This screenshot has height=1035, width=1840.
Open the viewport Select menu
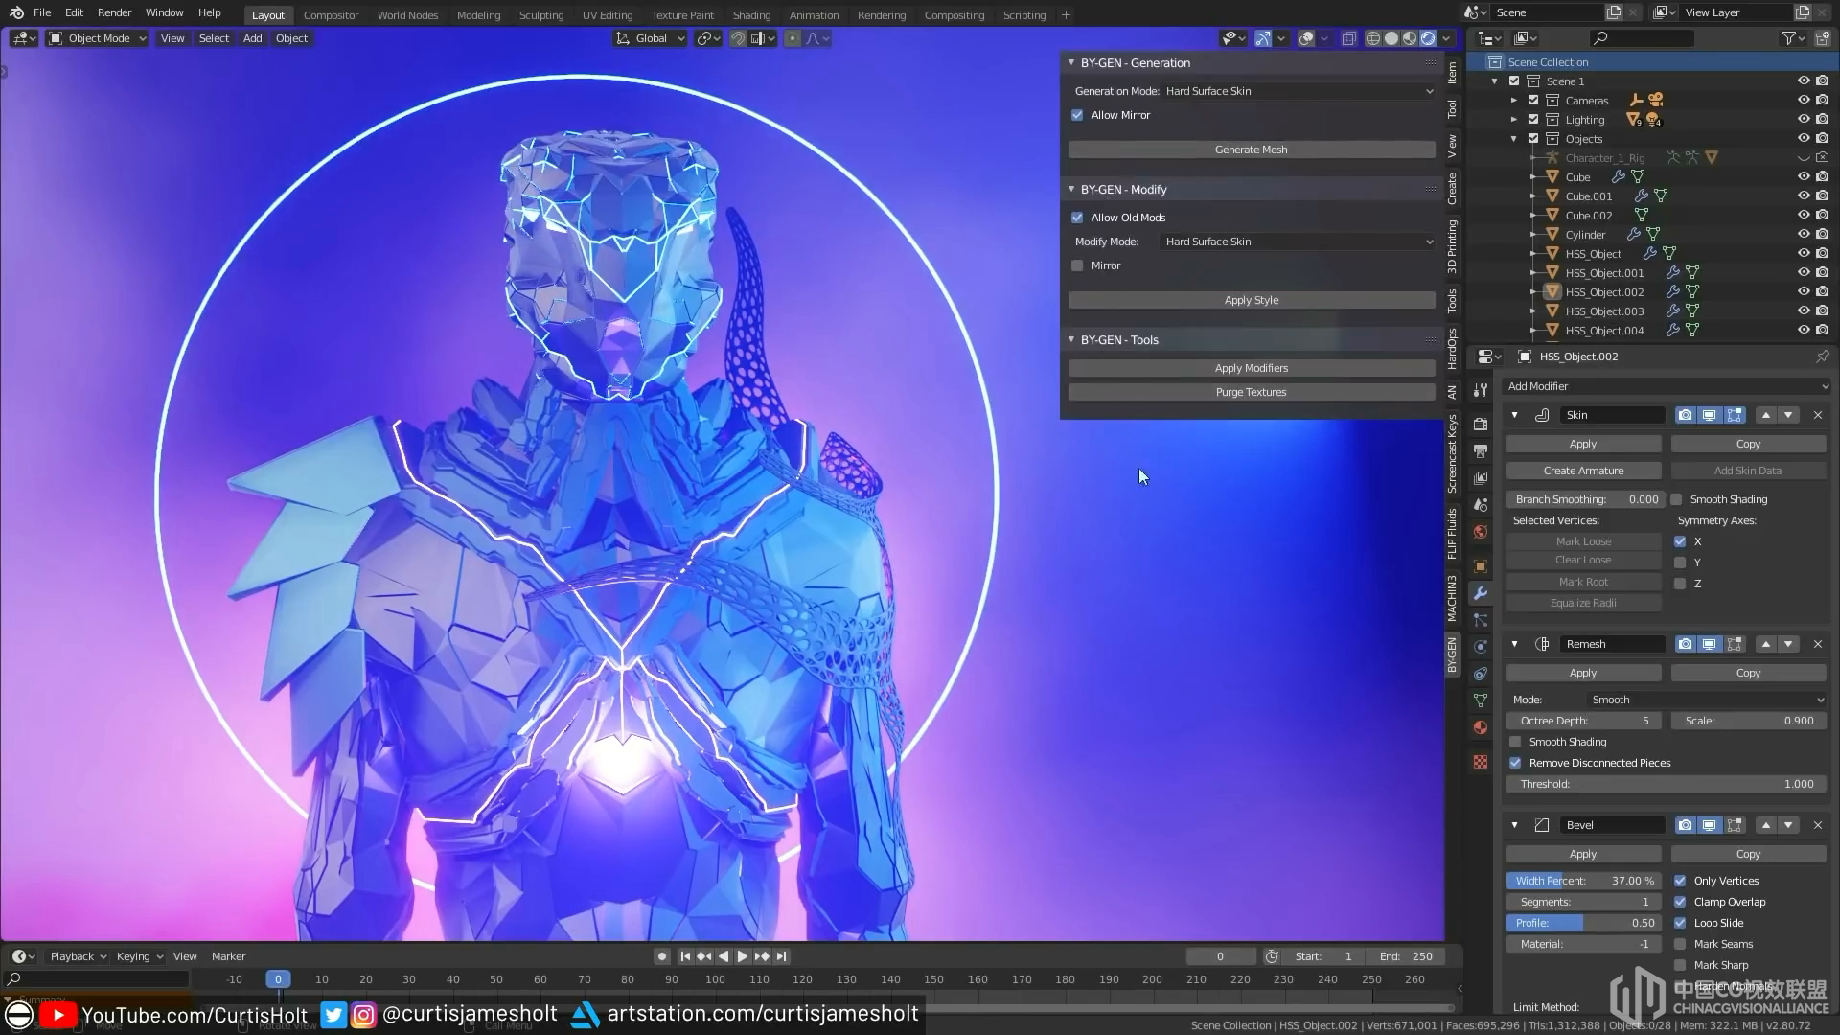tap(214, 38)
